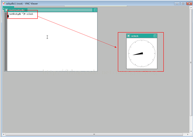Click the terminal window's left scrollbar

tap(6, 41)
